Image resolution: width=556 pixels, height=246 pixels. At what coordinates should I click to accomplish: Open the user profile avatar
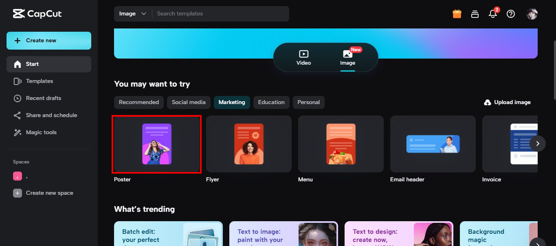(532, 14)
